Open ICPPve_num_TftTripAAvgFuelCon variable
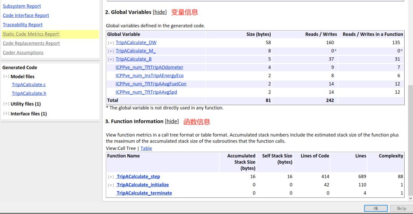413x214 pixels. (x=151, y=84)
